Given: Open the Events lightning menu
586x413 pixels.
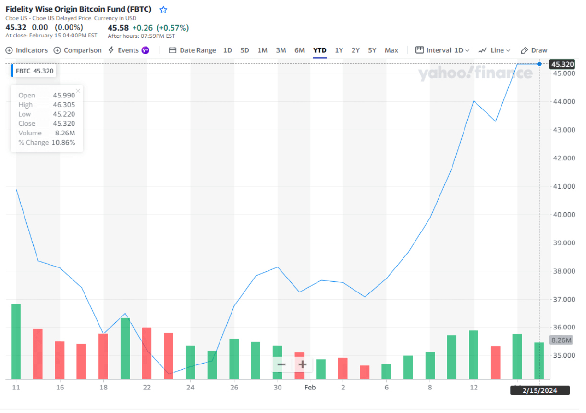Looking at the screenshot, I should point(111,50).
